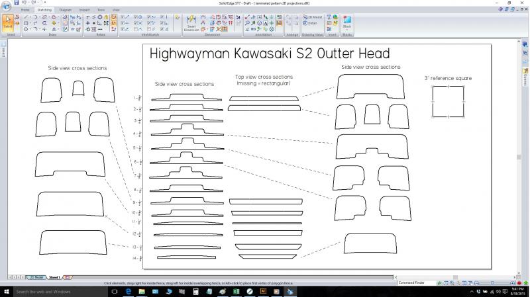Open Illustrator from the taskbar
This screenshot has height=297, width=530.
(263, 292)
